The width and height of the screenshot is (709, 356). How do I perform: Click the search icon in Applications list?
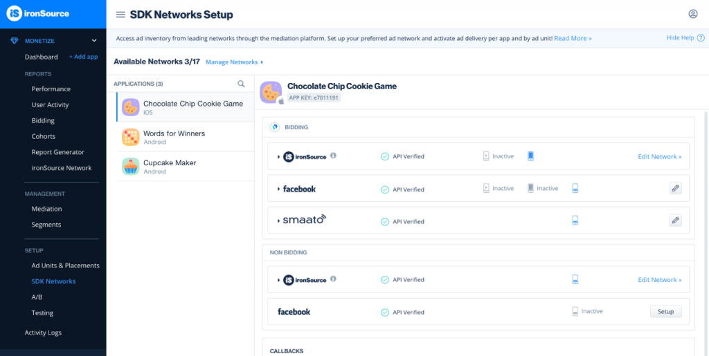(x=241, y=84)
